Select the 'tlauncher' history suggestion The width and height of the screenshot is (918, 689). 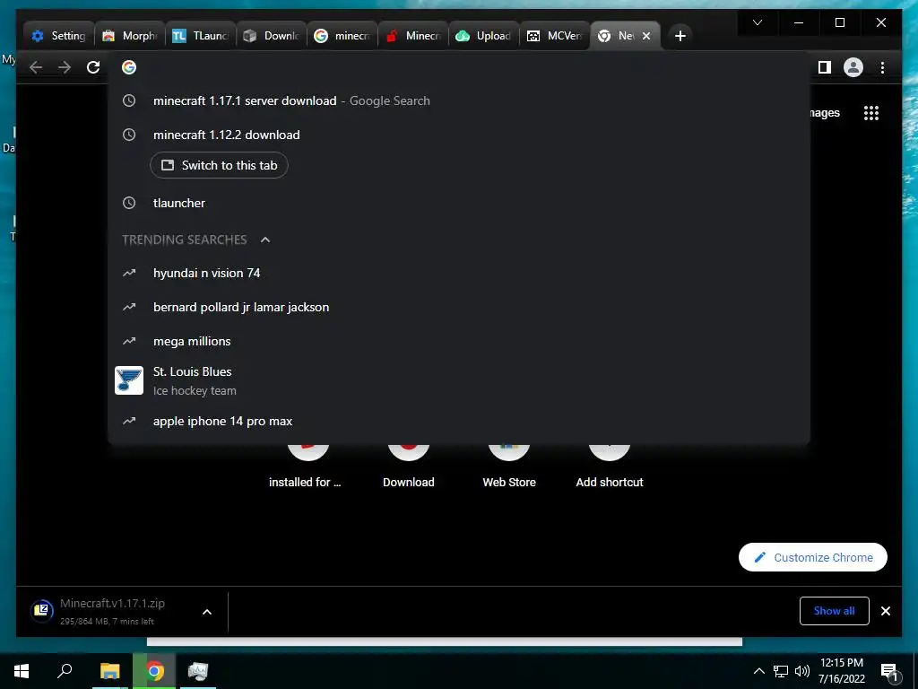[459, 203]
